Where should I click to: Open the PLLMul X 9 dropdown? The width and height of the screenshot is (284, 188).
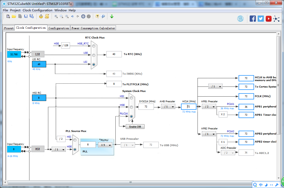tap(105, 145)
